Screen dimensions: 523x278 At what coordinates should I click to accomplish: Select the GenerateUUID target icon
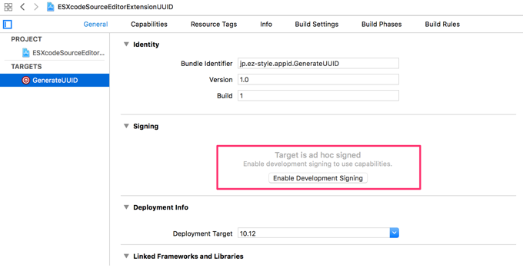(25, 80)
